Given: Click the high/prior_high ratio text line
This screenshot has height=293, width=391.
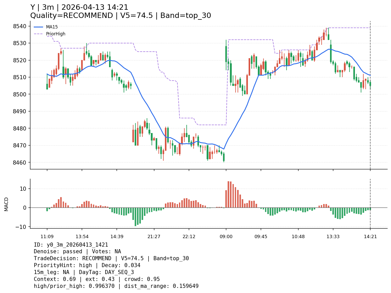Looking at the screenshot, I should coord(116,286).
